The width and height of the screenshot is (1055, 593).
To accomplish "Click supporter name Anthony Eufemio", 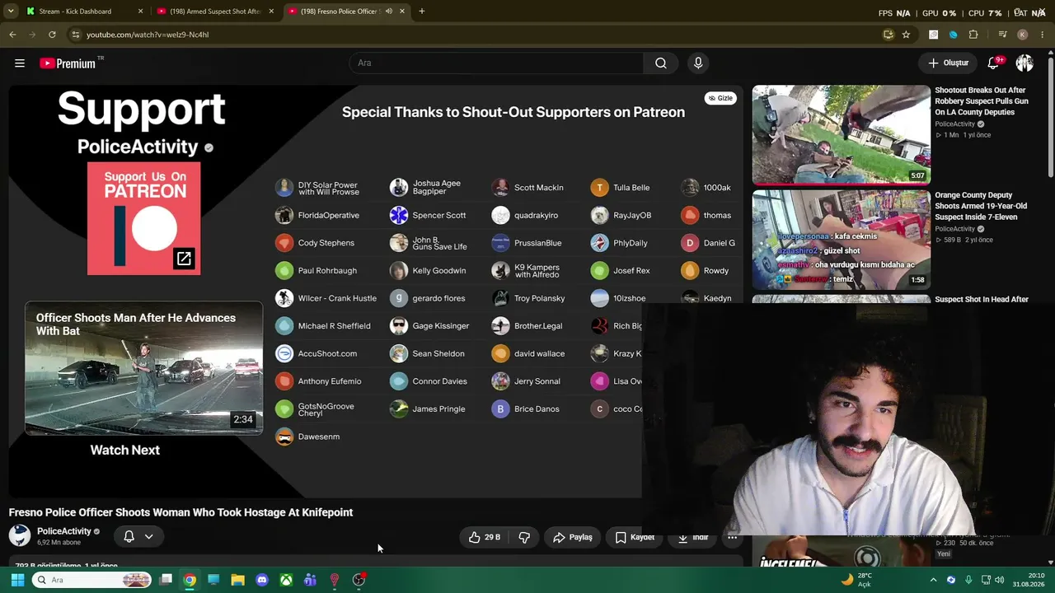I will tap(330, 381).
